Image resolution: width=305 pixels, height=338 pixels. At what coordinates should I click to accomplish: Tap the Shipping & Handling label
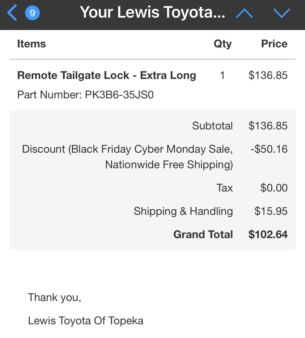pos(183,211)
